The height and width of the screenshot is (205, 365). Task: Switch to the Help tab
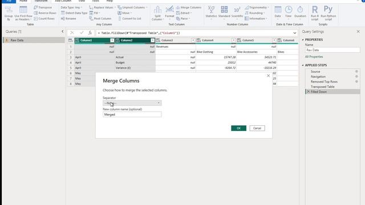point(109,1)
